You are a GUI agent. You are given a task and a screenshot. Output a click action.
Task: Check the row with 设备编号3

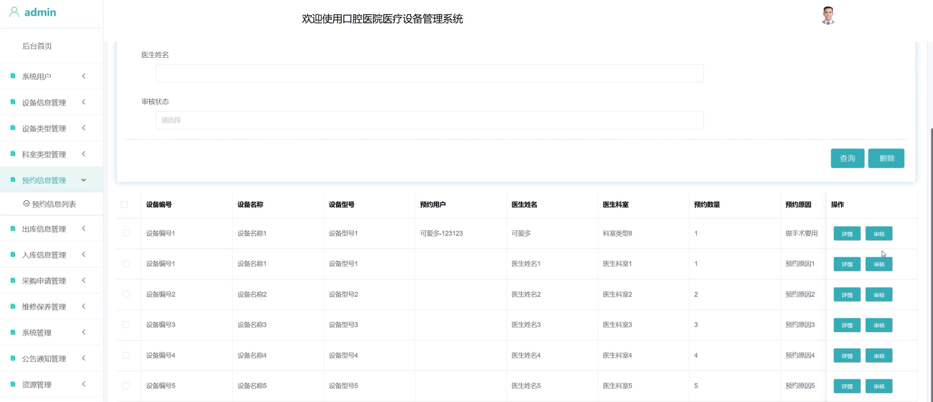click(126, 325)
